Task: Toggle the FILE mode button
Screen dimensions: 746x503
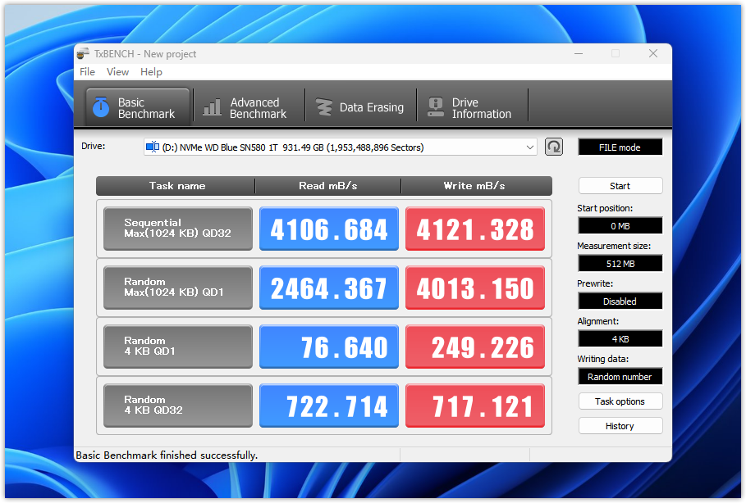Action: pyautogui.click(x=620, y=147)
